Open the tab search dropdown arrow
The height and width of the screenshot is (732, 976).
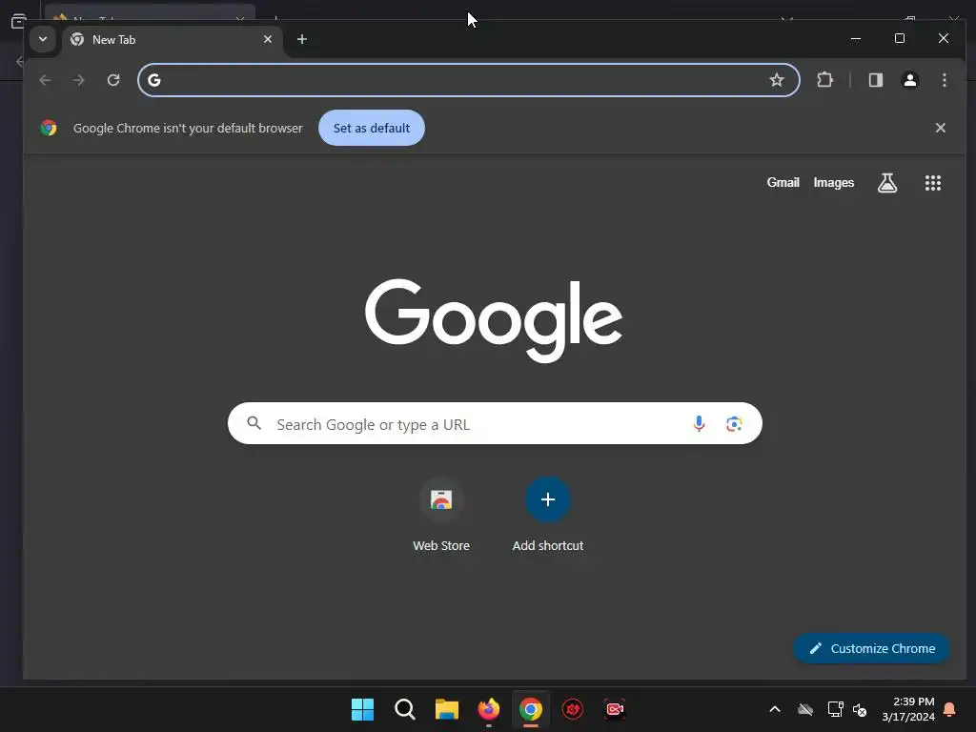point(43,39)
